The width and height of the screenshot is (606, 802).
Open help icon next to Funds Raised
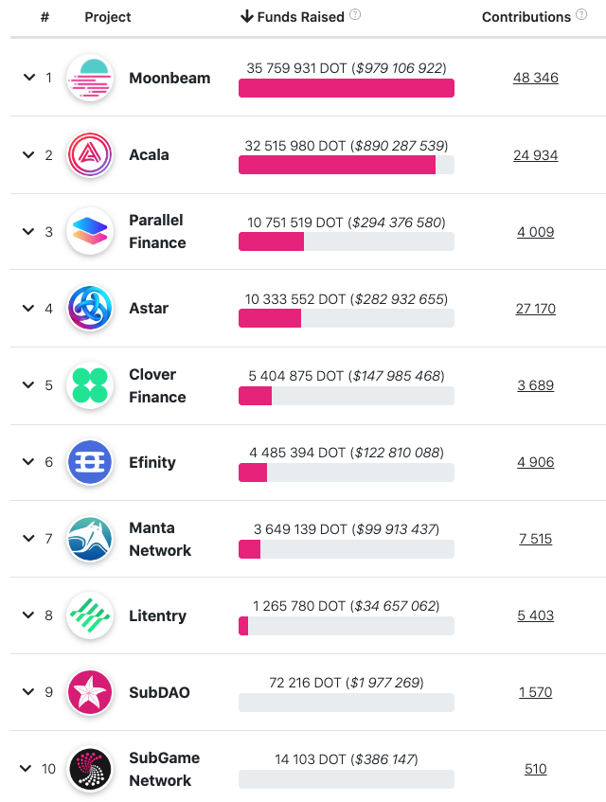pos(355,15)
